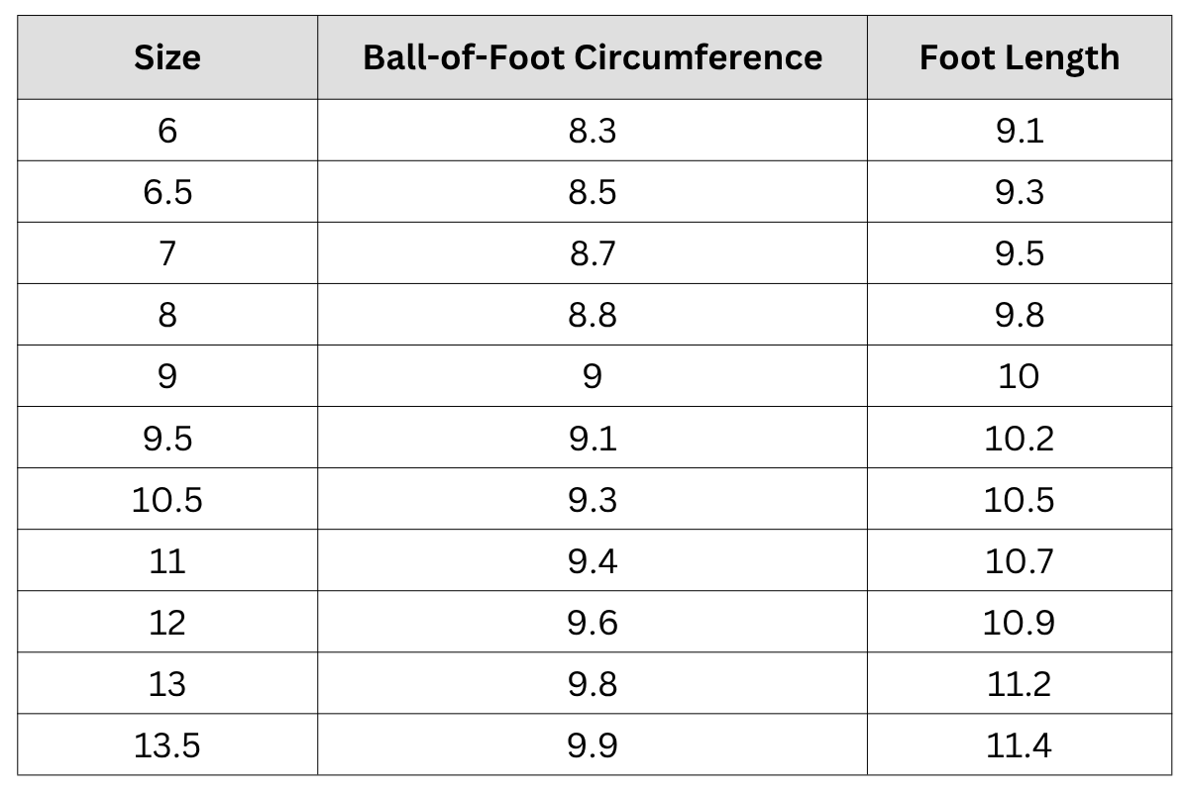Select the 10.7 foot length cell

[x=1019, y=560]
